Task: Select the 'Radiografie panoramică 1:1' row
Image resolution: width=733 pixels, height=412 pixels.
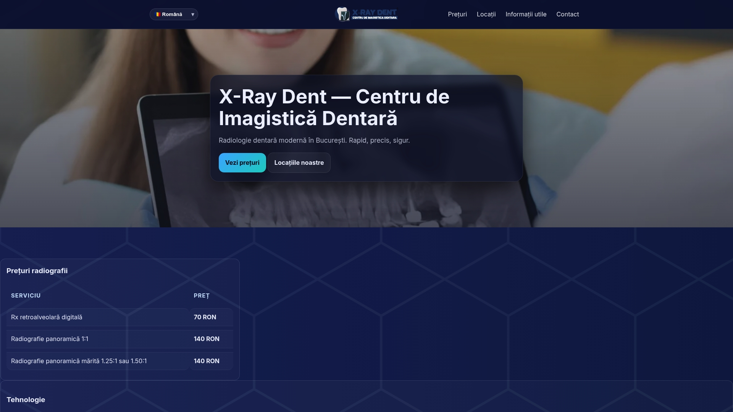Action: [x=120, y=339]
